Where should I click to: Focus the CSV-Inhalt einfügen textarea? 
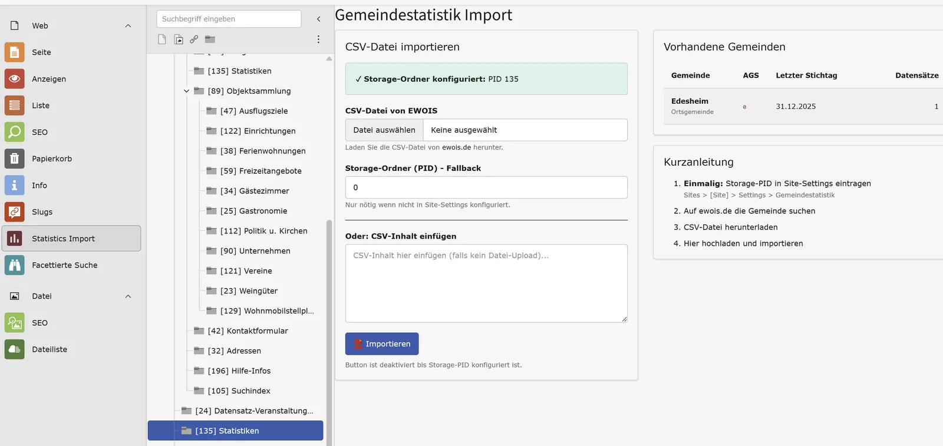[486, 283]
